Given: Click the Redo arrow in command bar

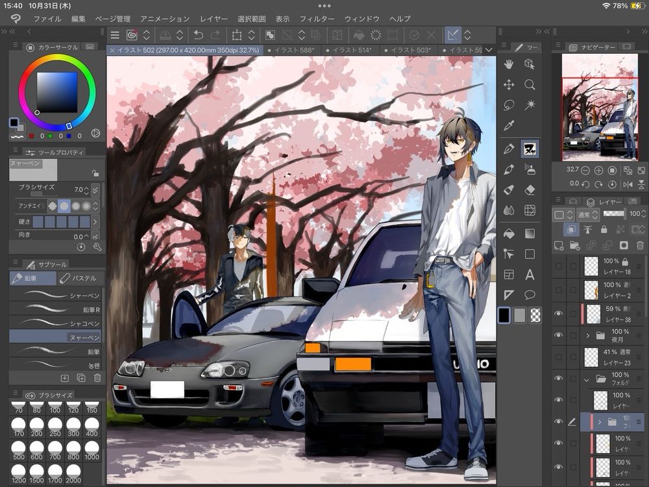Looking at the screenshot, I should [x=215, y=35].
